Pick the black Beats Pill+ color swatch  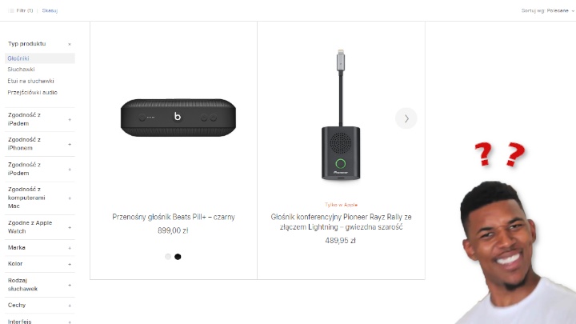coord(178,257)
